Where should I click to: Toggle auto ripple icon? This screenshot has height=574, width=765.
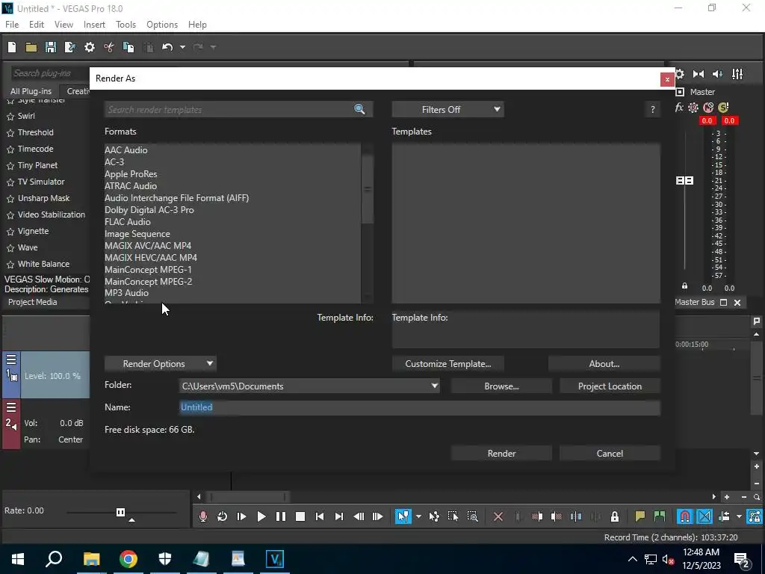pos(724,516)
